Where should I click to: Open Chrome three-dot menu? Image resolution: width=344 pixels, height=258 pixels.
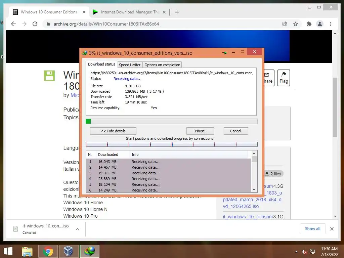click(331, 24)
